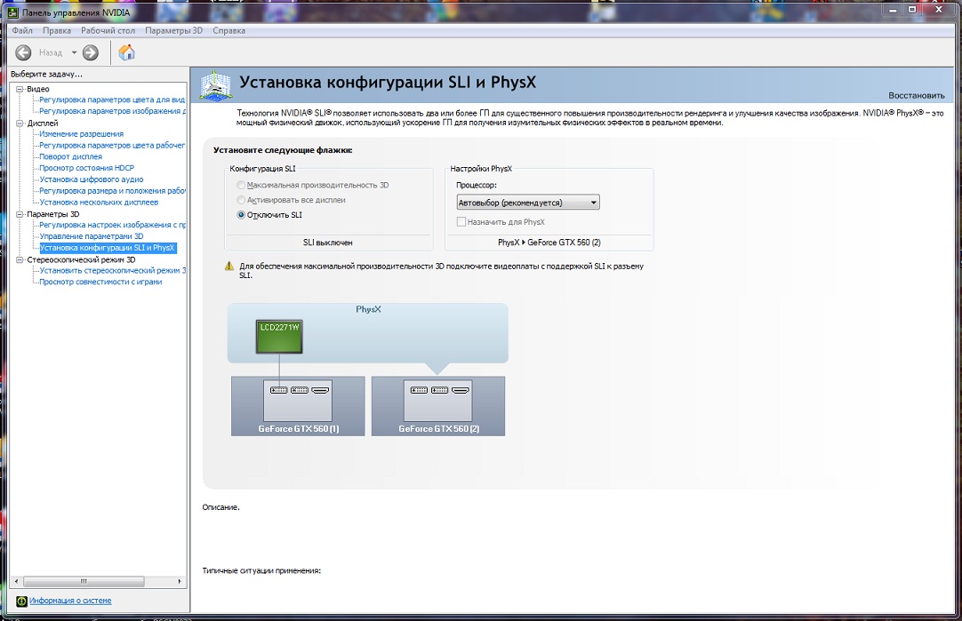Viewport: 962px width, 621px height.
Task: Click the system information icon
Action: point(21,601)
